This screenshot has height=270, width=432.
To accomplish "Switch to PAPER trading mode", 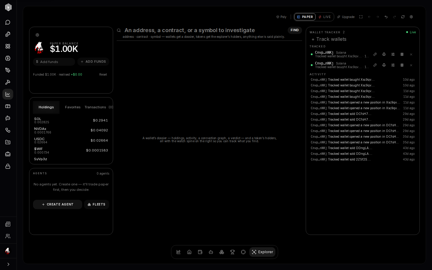I will pos(305,17).
